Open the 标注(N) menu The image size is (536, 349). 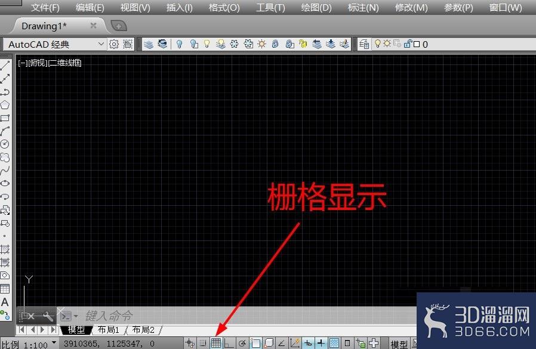pos(363,8)
